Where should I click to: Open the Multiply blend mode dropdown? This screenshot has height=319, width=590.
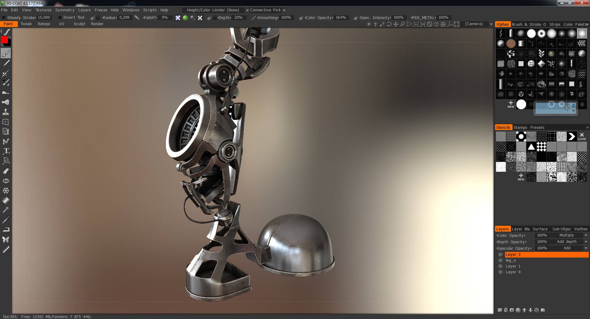pos(569,235)
